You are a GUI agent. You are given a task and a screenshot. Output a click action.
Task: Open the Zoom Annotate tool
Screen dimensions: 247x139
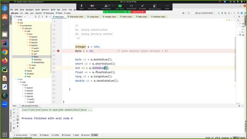pos(142,7)
